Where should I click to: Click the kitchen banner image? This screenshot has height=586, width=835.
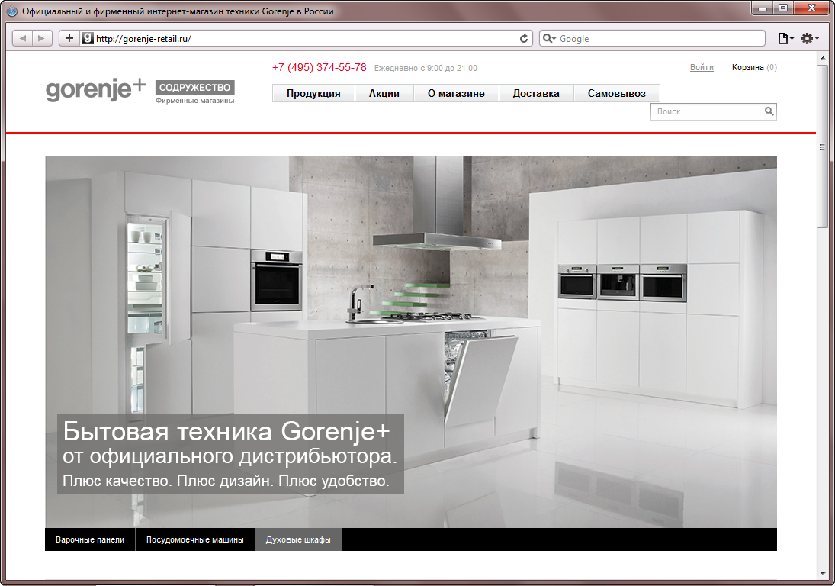pyautogui.click(x=410, y=342)
